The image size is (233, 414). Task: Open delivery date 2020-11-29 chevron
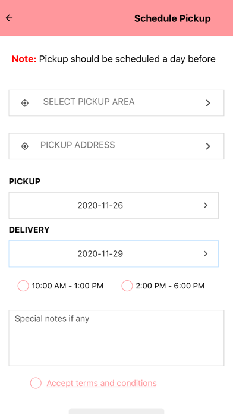pyautogui.click(x=206, y=254)
